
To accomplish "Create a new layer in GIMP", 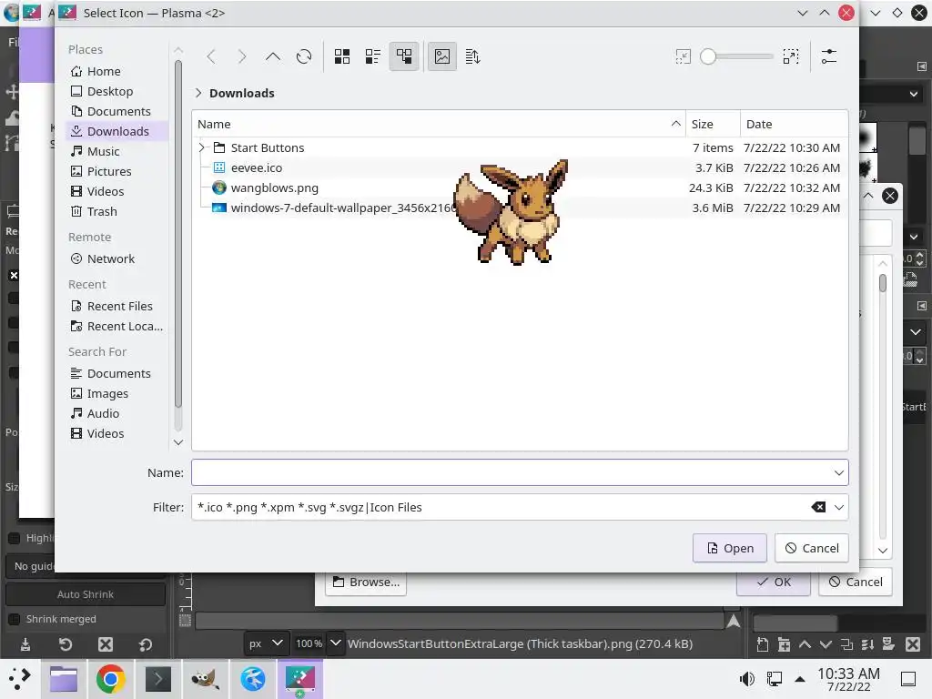I will tap(763, 644).
